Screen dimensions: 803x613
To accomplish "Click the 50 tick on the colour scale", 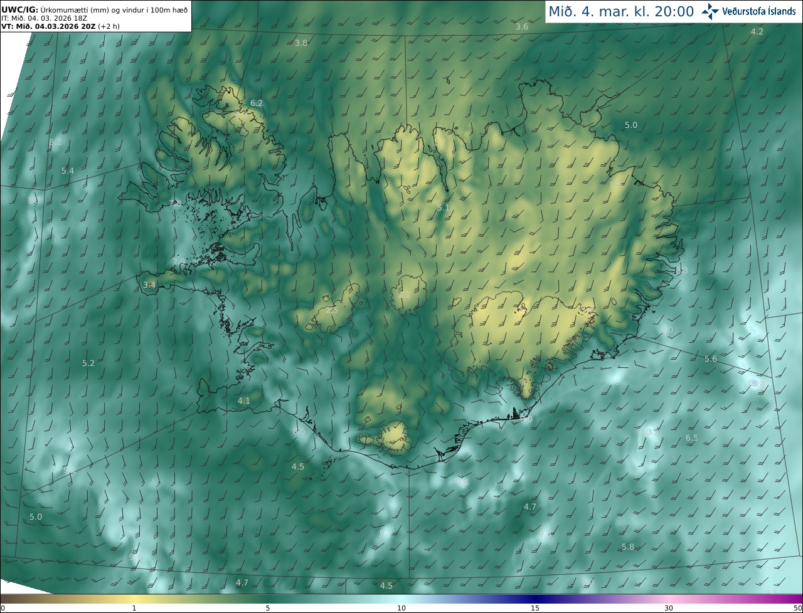I will click(797, 608).
